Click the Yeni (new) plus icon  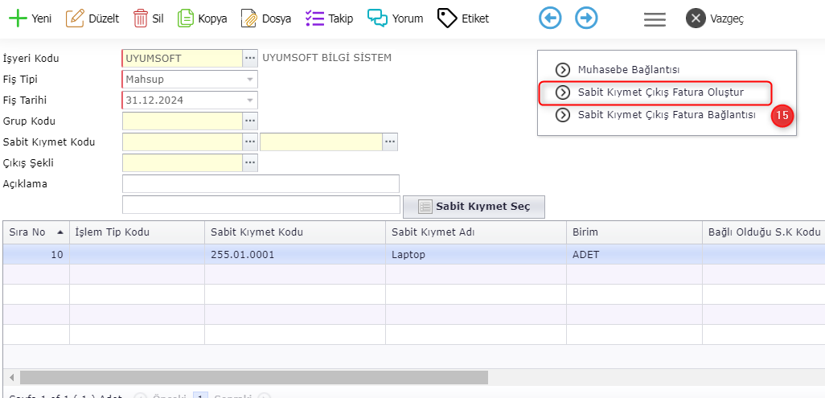(17, 18)
